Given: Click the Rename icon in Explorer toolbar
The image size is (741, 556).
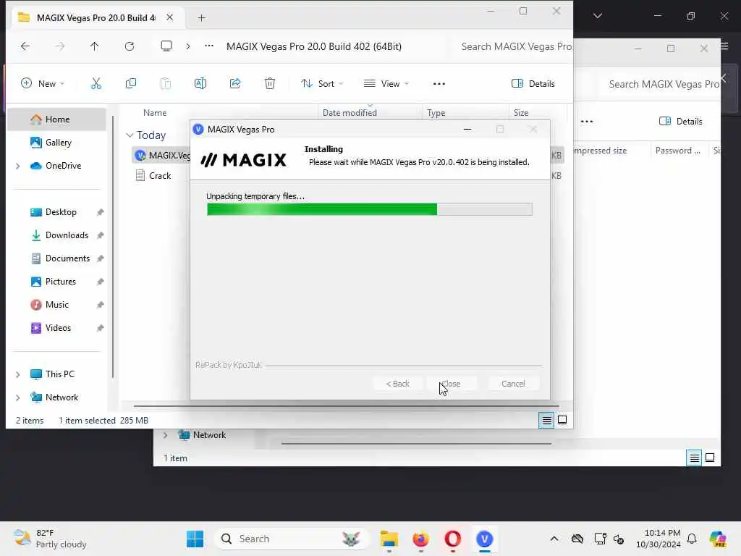Looking at the screenshot, I should (x=200, y=84).
